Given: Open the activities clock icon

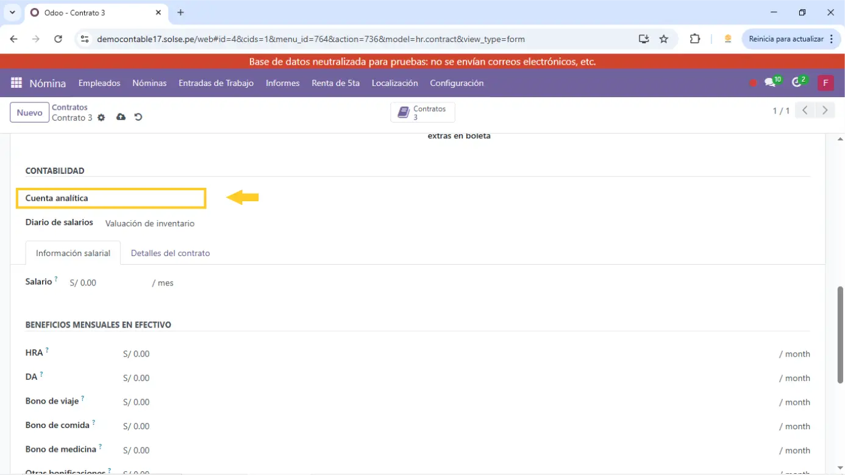Looking at the screenshot, I should click(797, 83).
